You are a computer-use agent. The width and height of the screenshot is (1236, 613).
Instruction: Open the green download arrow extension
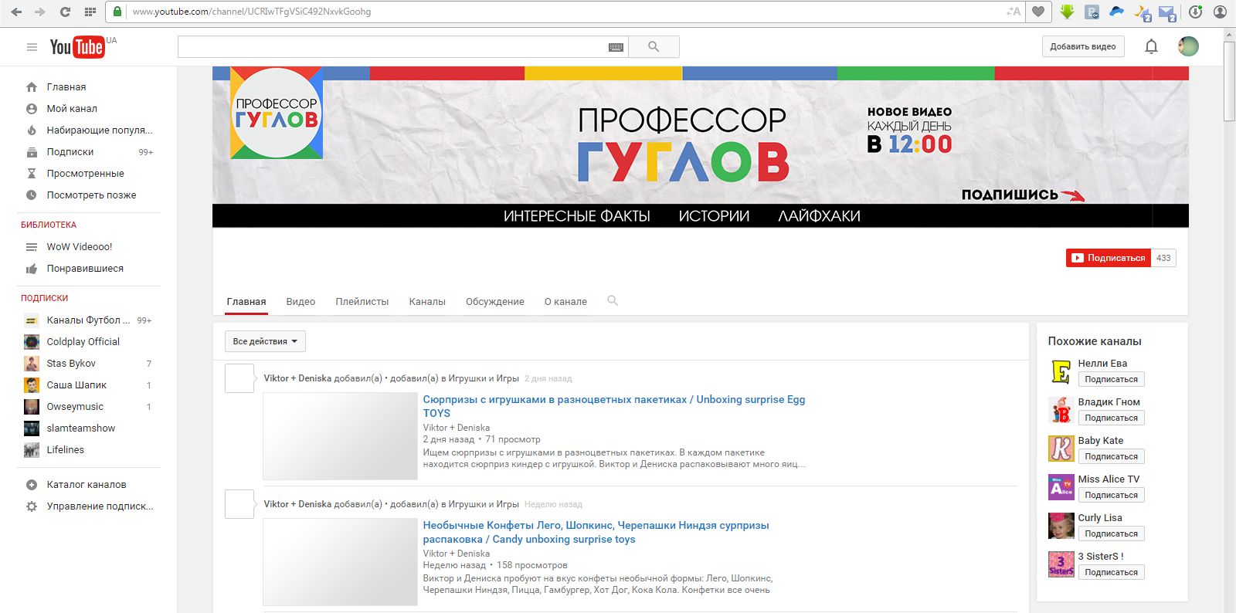click(x=1067, y=12)
